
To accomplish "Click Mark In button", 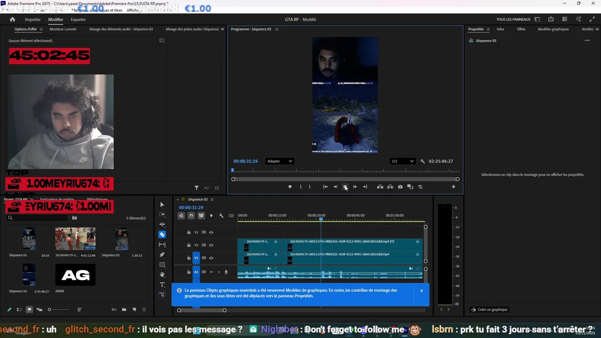I will point(300,187).
